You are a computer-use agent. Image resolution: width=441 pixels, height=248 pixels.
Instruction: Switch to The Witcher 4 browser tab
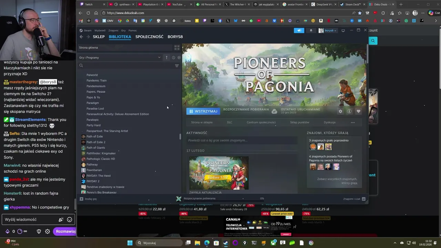237,4
